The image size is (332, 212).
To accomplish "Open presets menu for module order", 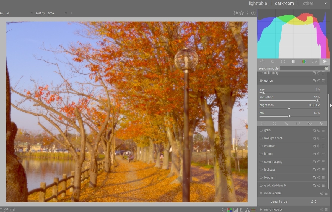I will (x=326, y=193).
